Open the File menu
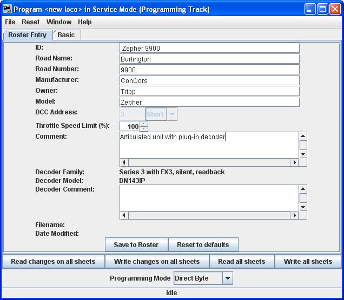 (10, 22)
